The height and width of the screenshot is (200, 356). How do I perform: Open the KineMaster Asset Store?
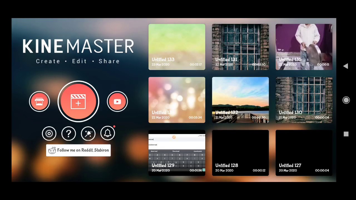39,102
